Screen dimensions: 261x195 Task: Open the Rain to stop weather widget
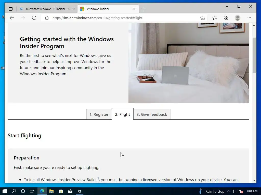(x=212, y=191)
